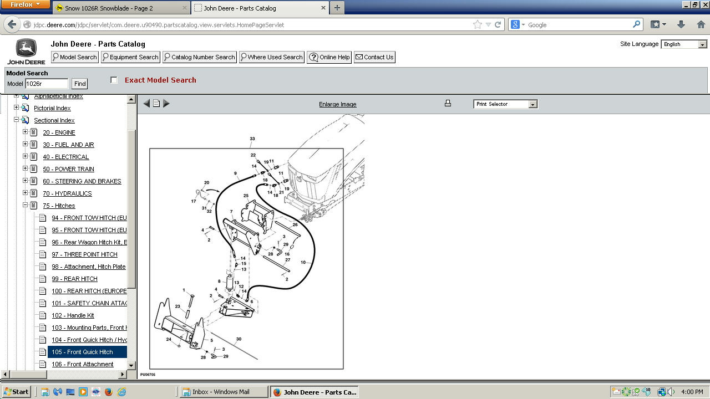
Task: Bookmark this page with the star icon
Action: point(477,24)
